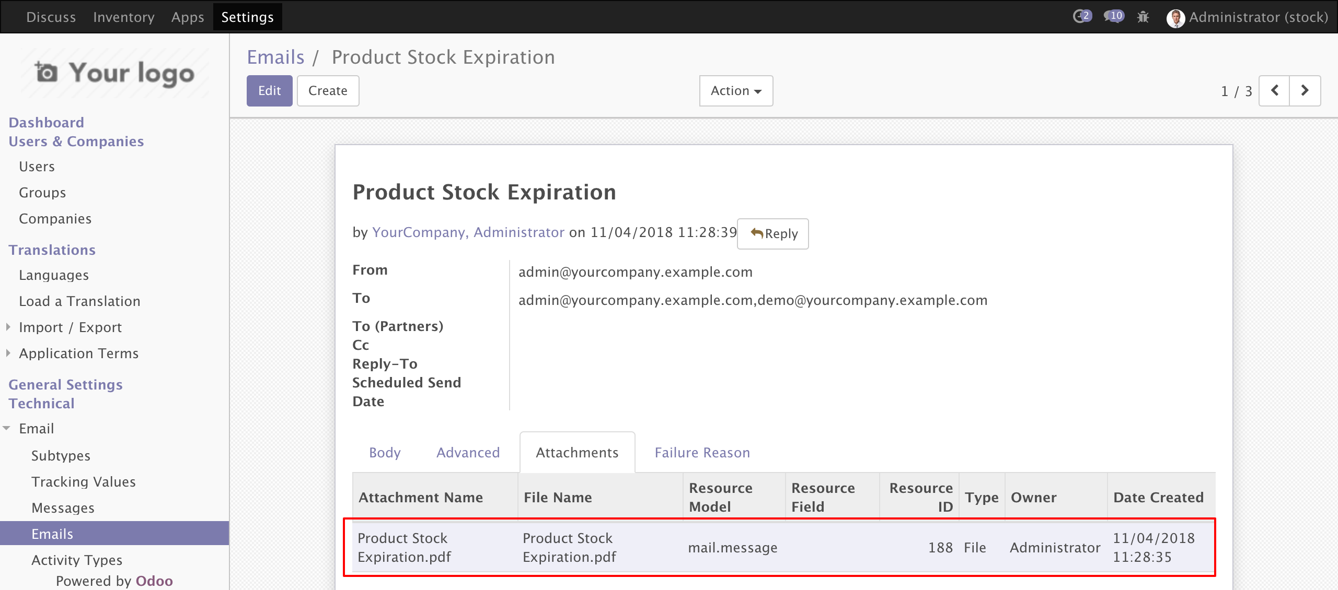1338x590 pixels.
Task: Follow the YourCompany, Administrator author link
Action: point(468,232)
